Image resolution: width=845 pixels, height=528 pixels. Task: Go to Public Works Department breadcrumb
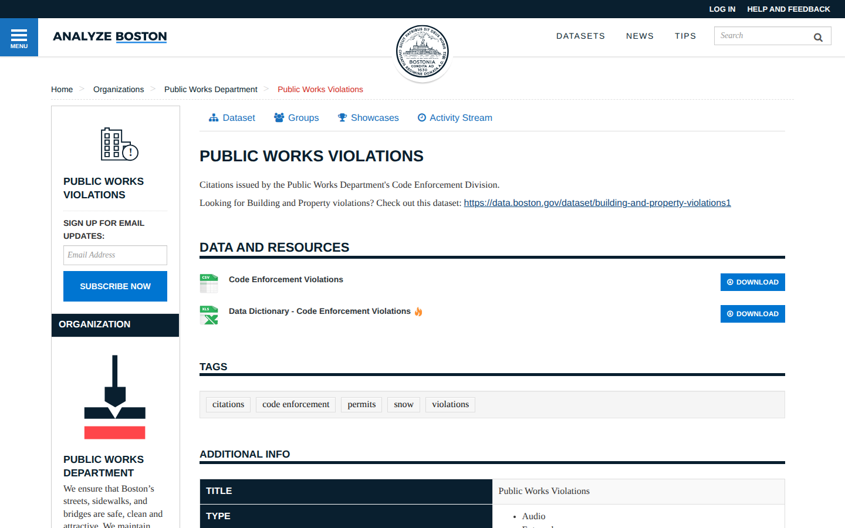(x=211, y=89)
